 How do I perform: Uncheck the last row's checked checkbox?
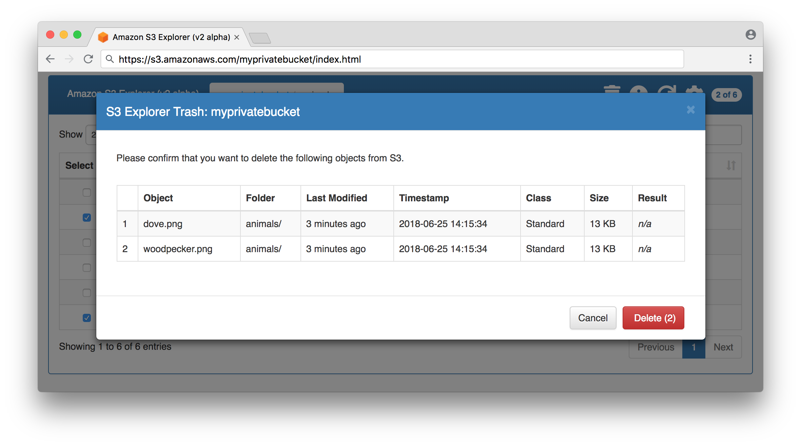[x=87, y=318]
